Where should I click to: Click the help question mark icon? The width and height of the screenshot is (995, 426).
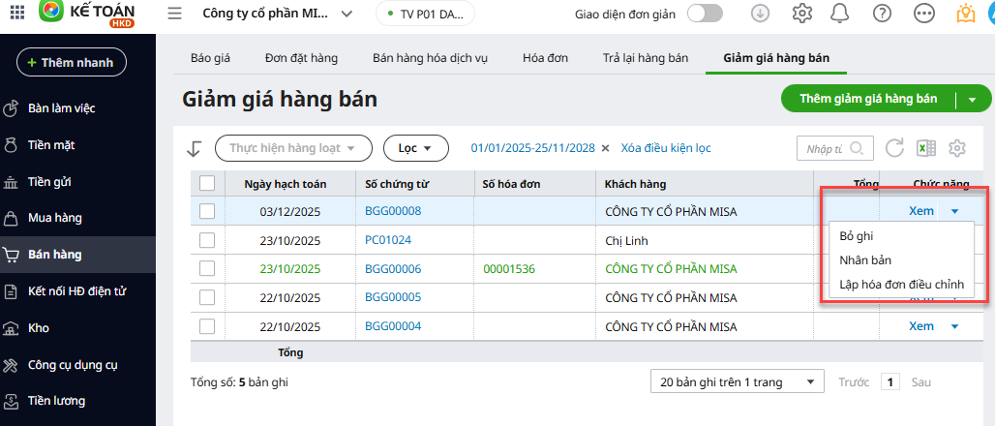pyautogui.click(x=881, y=14)
